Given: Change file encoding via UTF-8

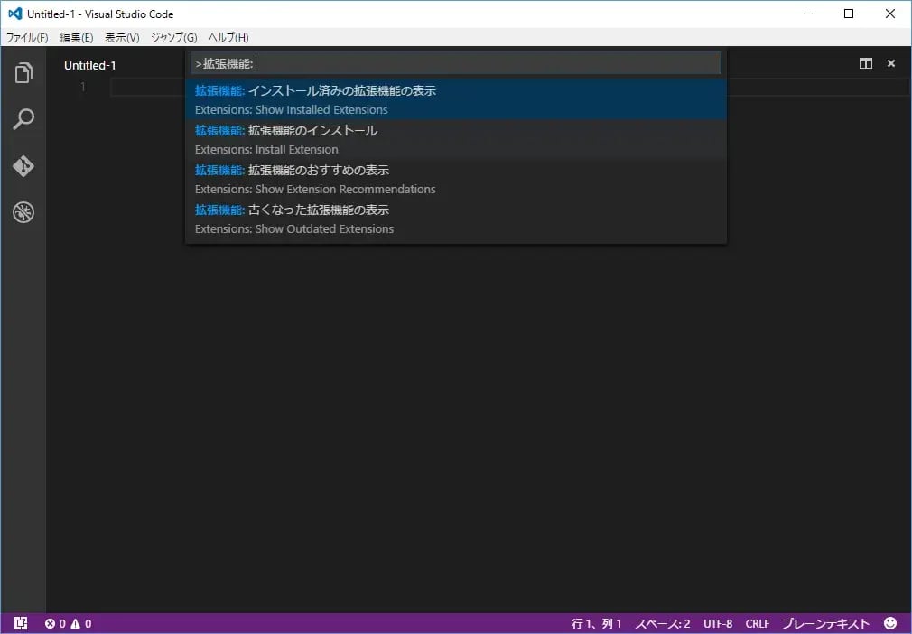Looking at the screenshot, I should (x=718, y=623).
